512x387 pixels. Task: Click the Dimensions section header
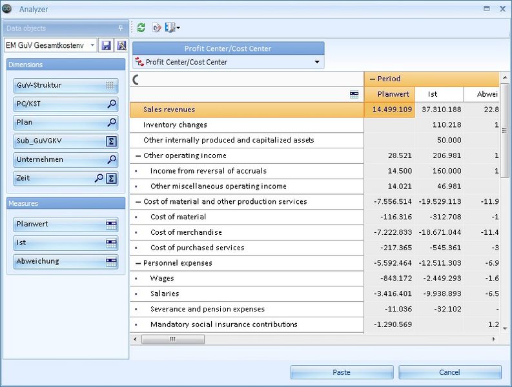click(x=66, y=64)
